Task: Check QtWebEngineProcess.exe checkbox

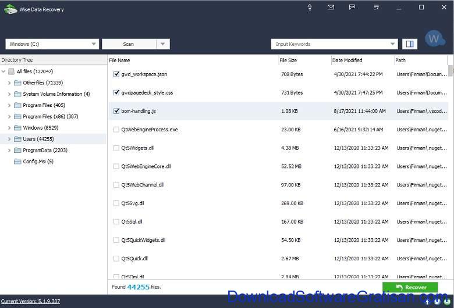Action: click(116, 130)
